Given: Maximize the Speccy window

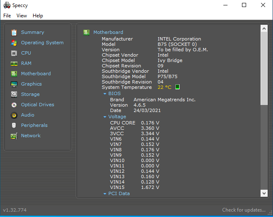Looking at the screenshot, I should coord(244,5).
